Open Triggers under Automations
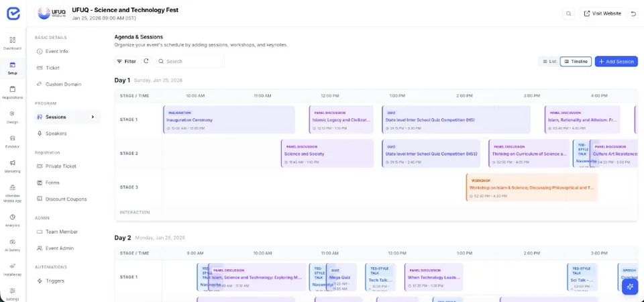 (55, 281)
